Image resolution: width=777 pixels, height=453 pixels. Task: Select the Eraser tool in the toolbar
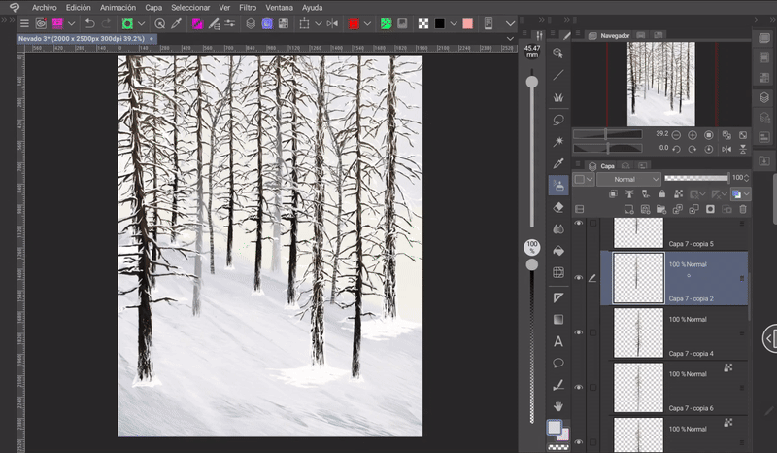pos(558,207)
